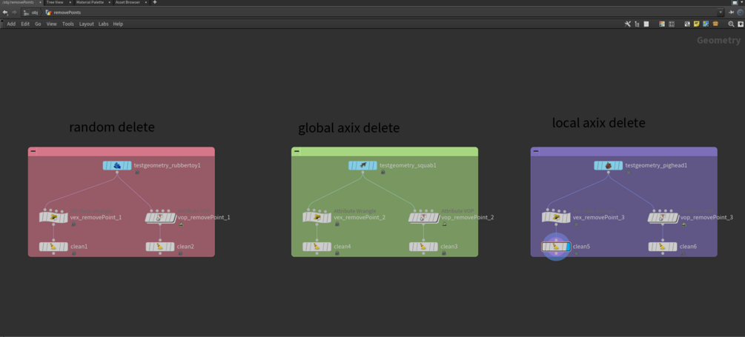This screenshot has width=745, height=337.
Task: Select the vop_removePoint_1 node
Action: click(160, 218)
